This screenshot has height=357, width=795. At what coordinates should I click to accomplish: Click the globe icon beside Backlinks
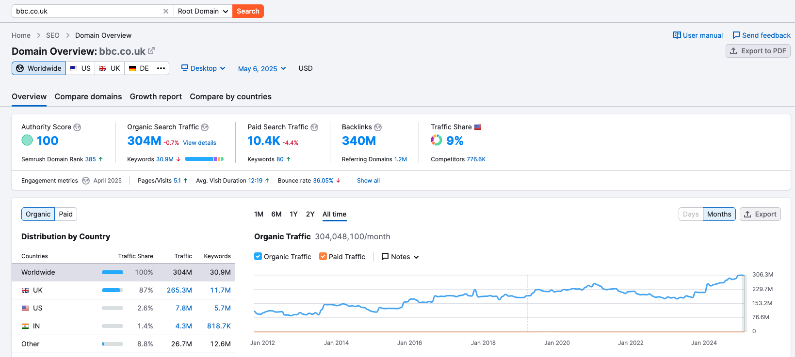tap(378, 127)
